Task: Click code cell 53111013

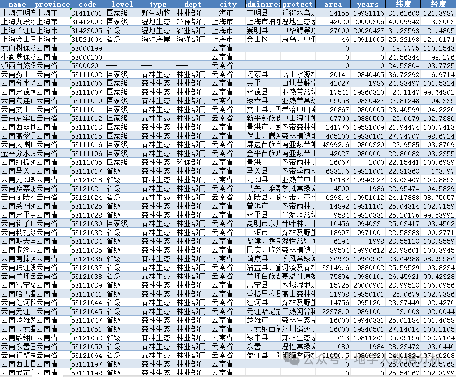Action: click(x=88, y=127)
